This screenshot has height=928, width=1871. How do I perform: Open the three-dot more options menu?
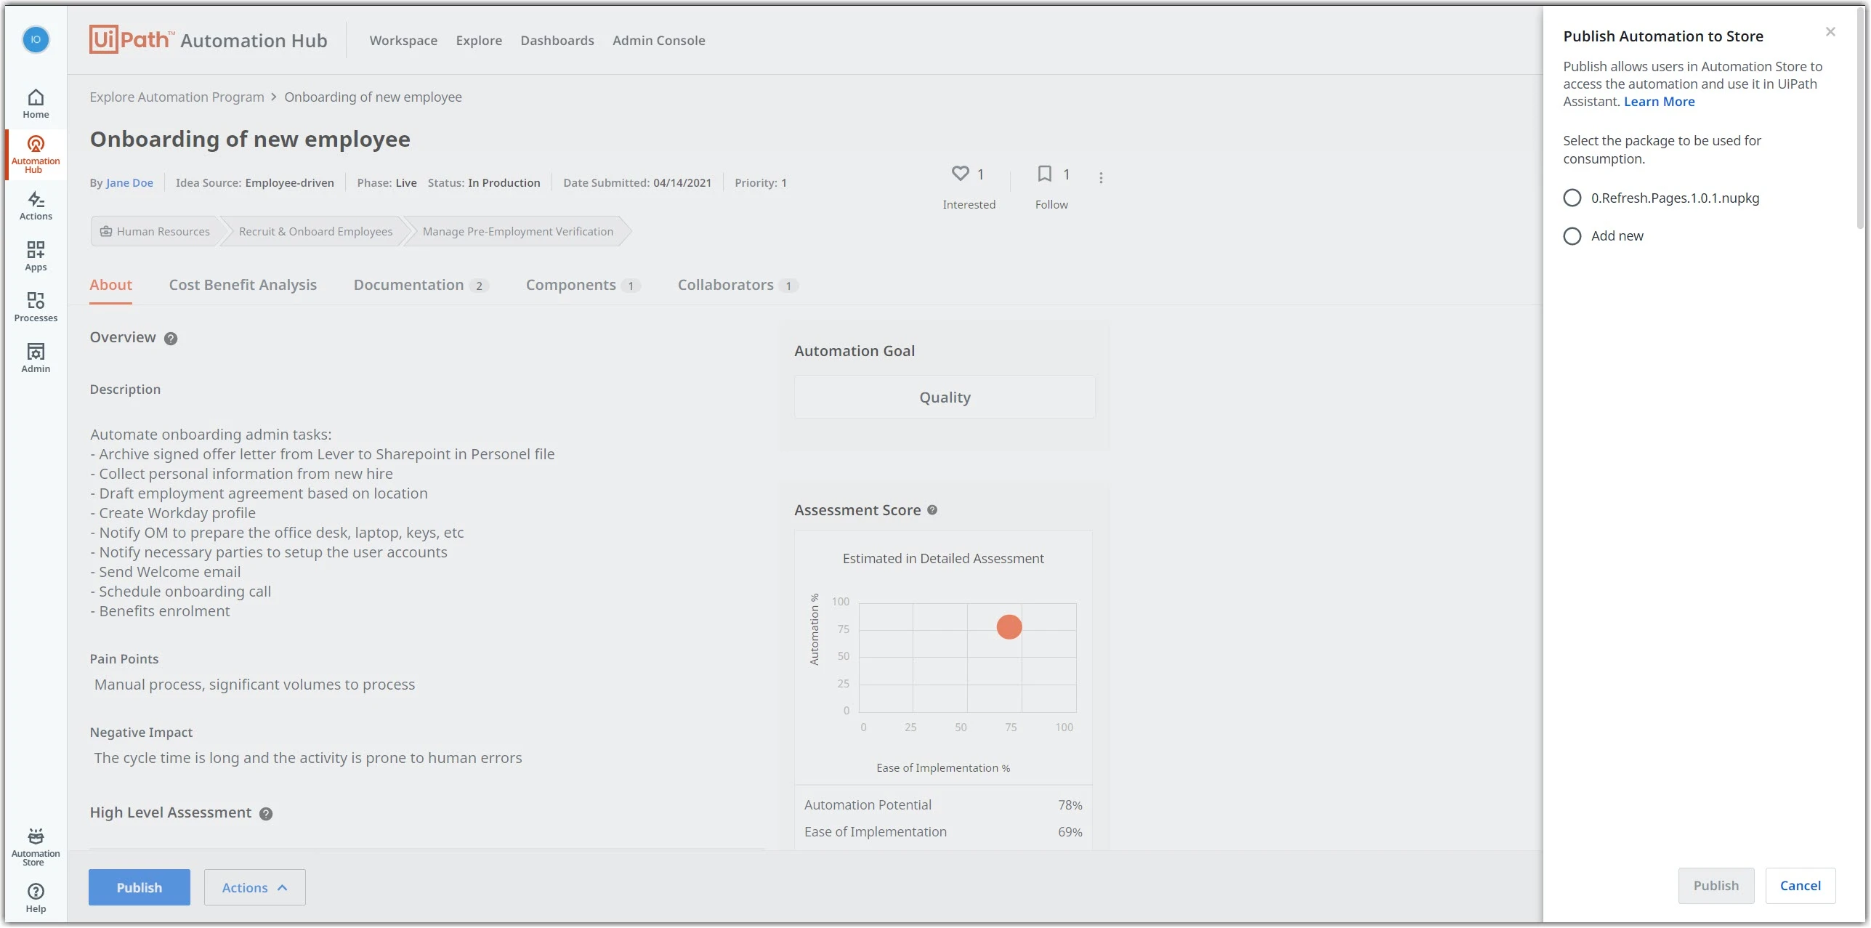pos(1101,177)
